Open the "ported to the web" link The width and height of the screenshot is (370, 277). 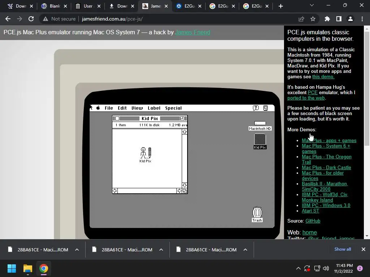(x=306, y=98)
